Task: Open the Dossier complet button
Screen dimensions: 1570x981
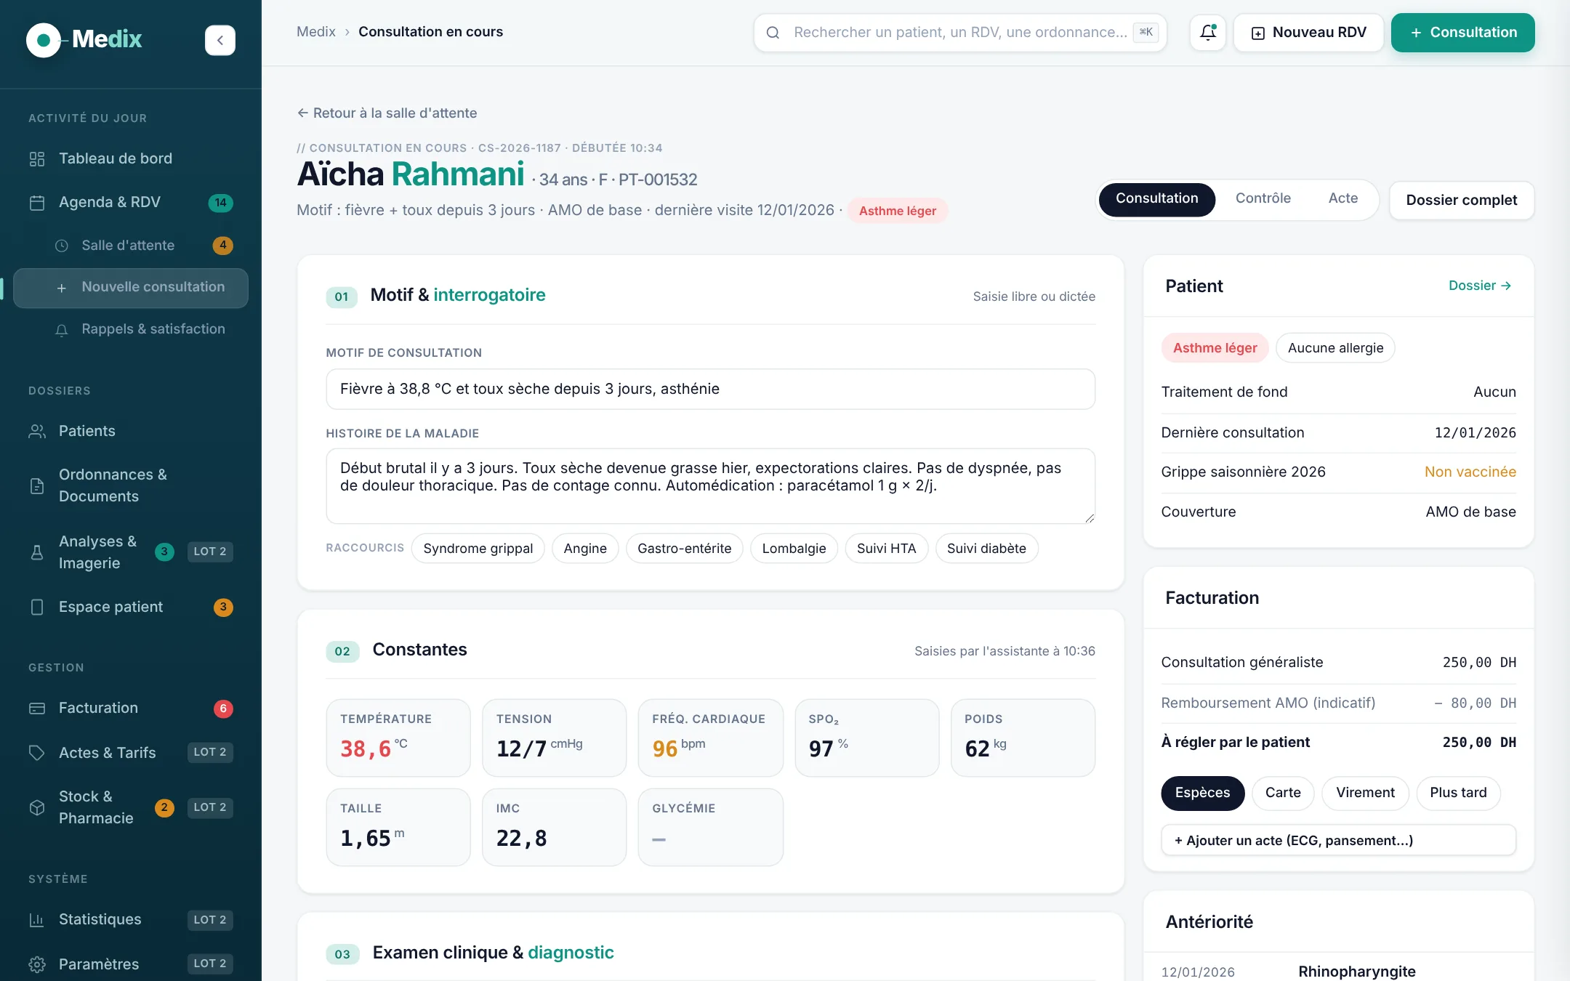Action: click(1462, 201)
